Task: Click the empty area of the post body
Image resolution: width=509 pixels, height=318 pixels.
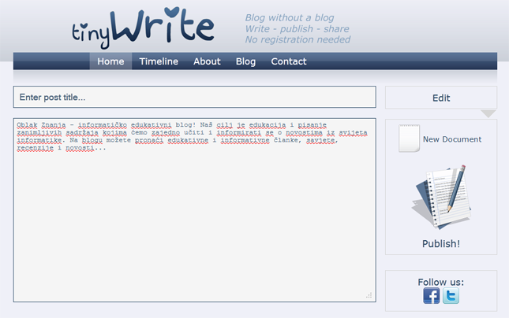Action: (x=194, y=228)
